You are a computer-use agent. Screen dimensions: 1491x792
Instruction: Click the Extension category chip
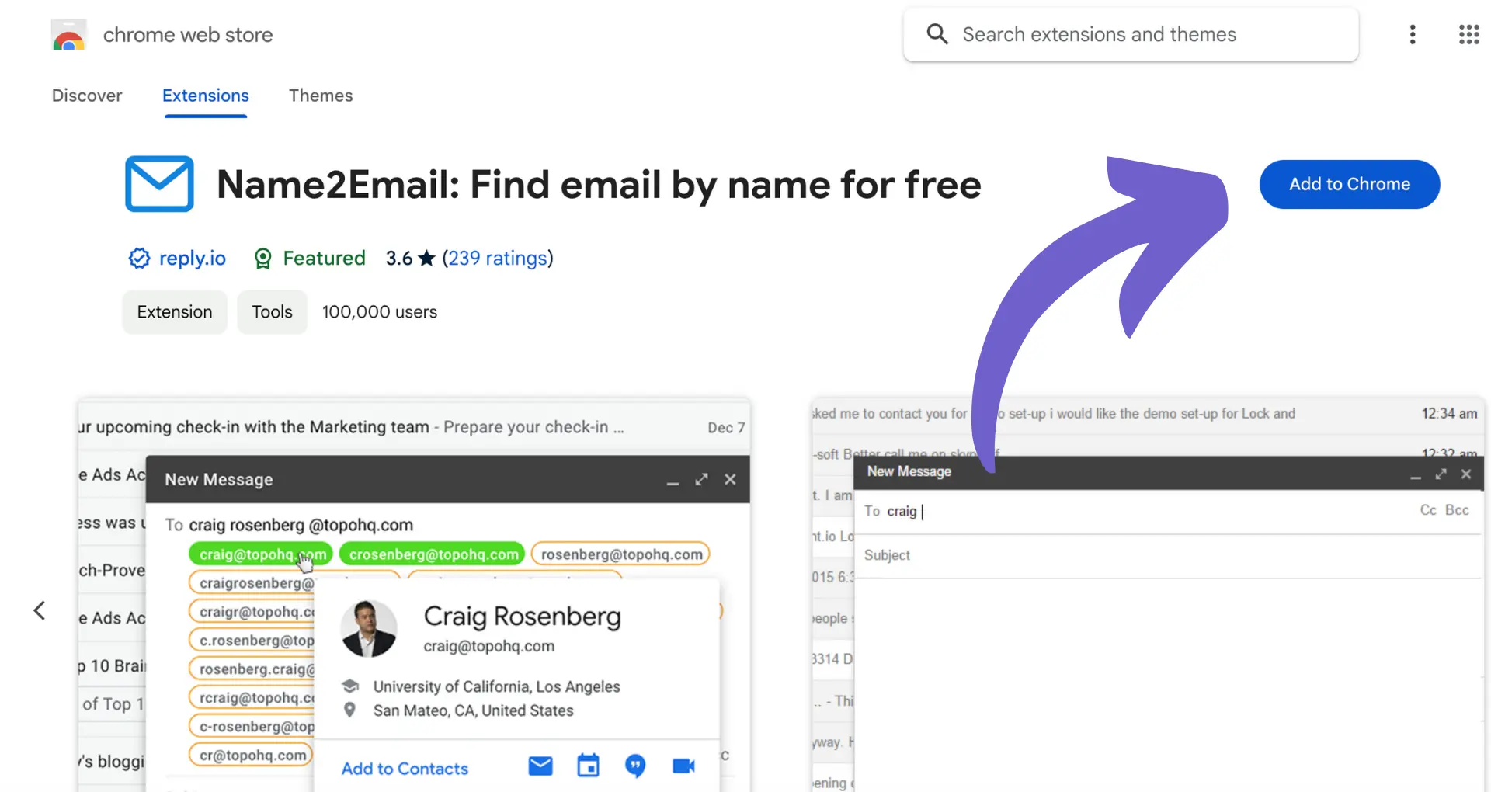pyautogui.click(x=175, y=312)
